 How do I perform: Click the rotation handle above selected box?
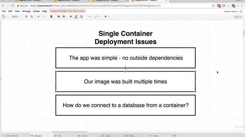126,68
